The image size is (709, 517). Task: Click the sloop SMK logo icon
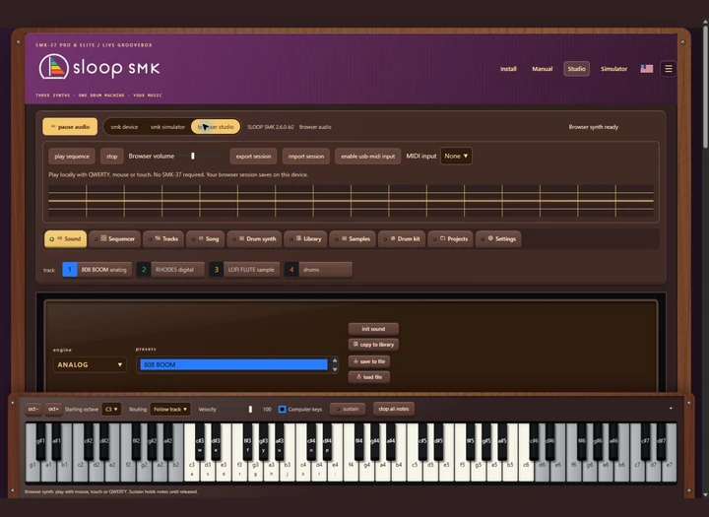(x=54, y=67)
